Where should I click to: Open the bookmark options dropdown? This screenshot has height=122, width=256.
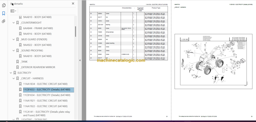point(13,11)
